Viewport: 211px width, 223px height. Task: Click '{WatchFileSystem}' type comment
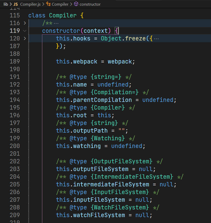[120, 207]
